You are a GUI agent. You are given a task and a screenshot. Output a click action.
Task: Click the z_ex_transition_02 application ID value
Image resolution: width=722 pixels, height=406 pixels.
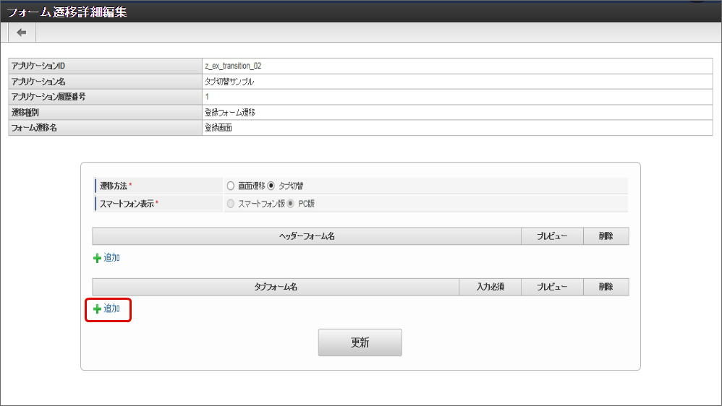pos(233,66)
